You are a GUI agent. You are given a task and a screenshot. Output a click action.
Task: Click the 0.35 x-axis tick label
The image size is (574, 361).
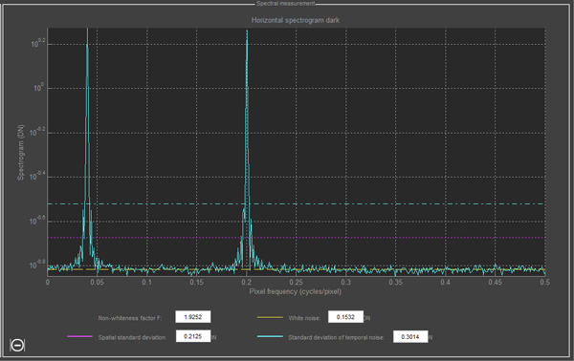tap(395, 282)
